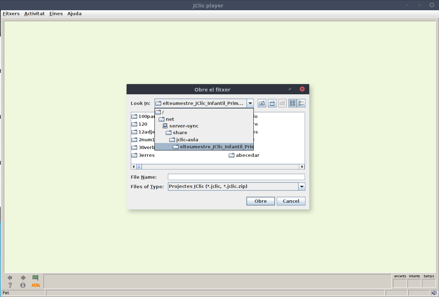Open the Files of Type dropdown
The width and height of the screenshot is (439, 297).
coord(302,186)
